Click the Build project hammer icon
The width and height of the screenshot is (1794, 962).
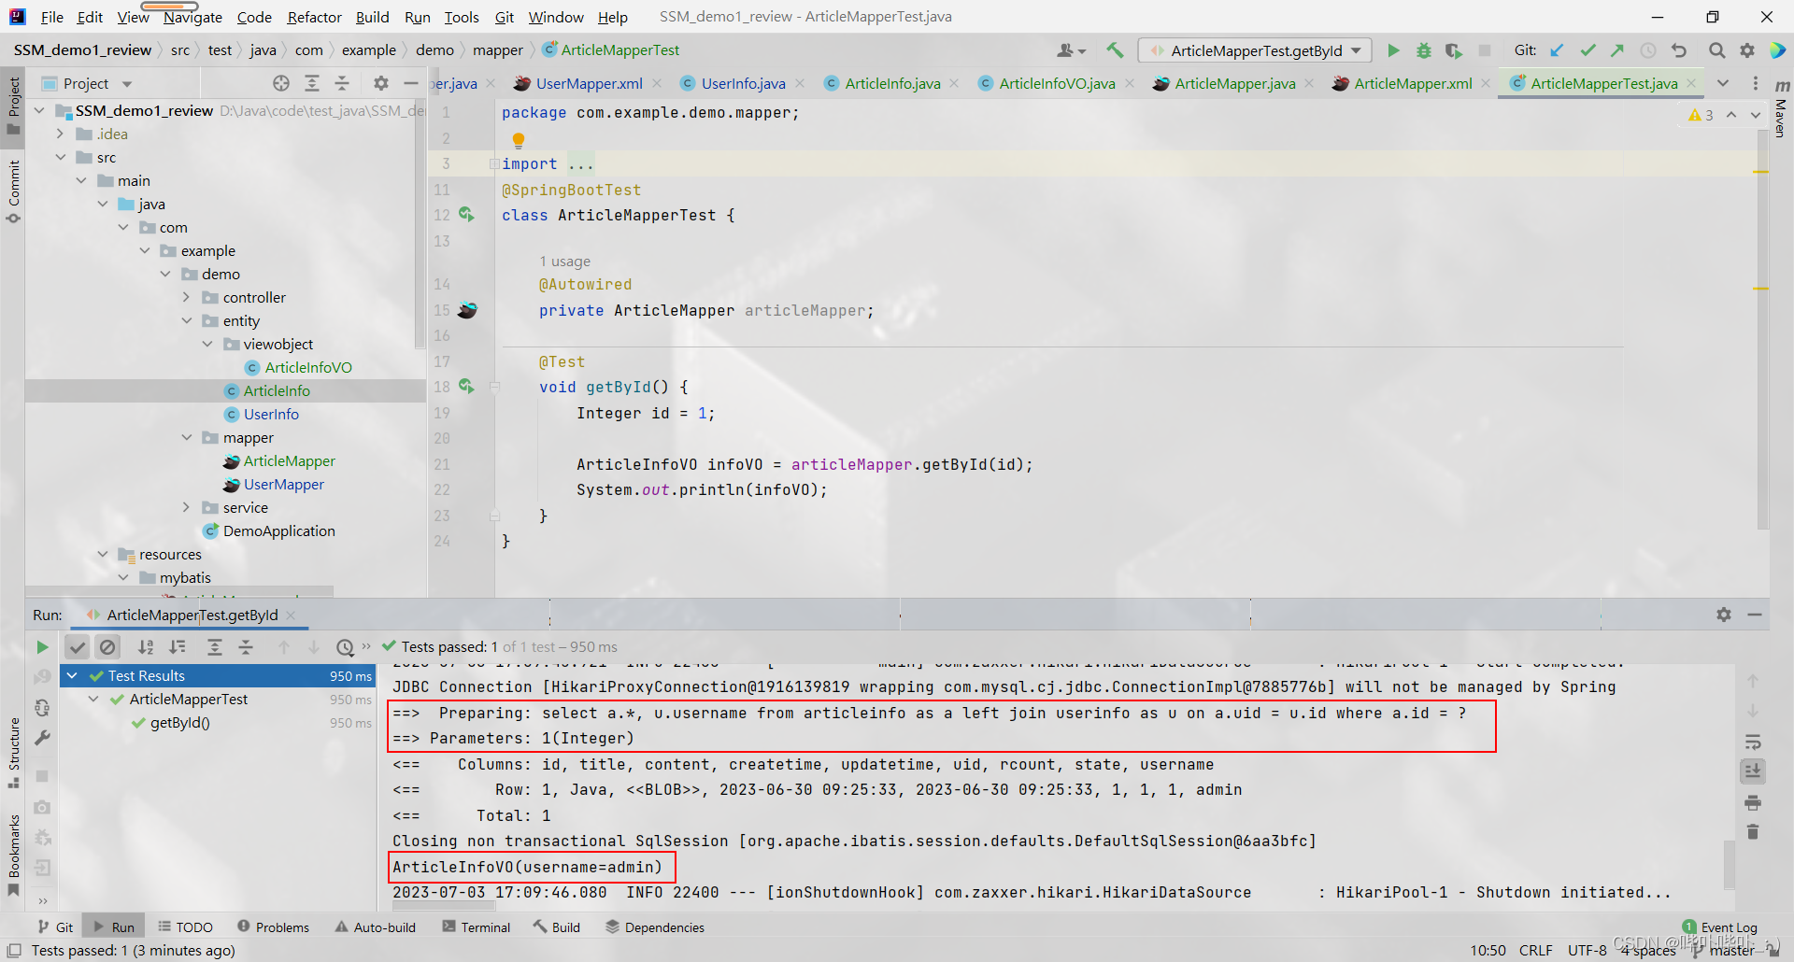pos(1115,50)
